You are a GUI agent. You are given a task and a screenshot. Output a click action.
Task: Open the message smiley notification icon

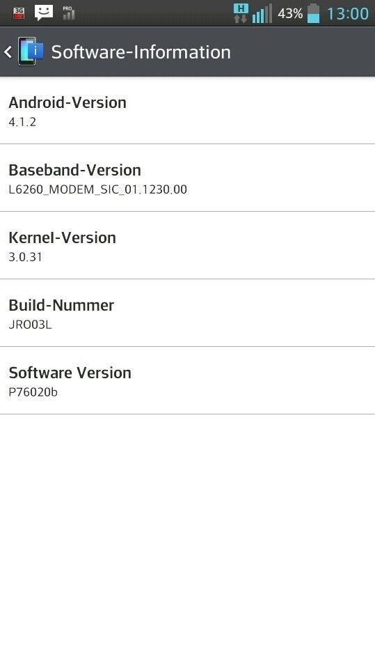pyautogui.click(x=44, y=13)
